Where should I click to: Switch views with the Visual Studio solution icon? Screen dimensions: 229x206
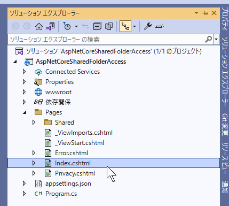point(51,26)
